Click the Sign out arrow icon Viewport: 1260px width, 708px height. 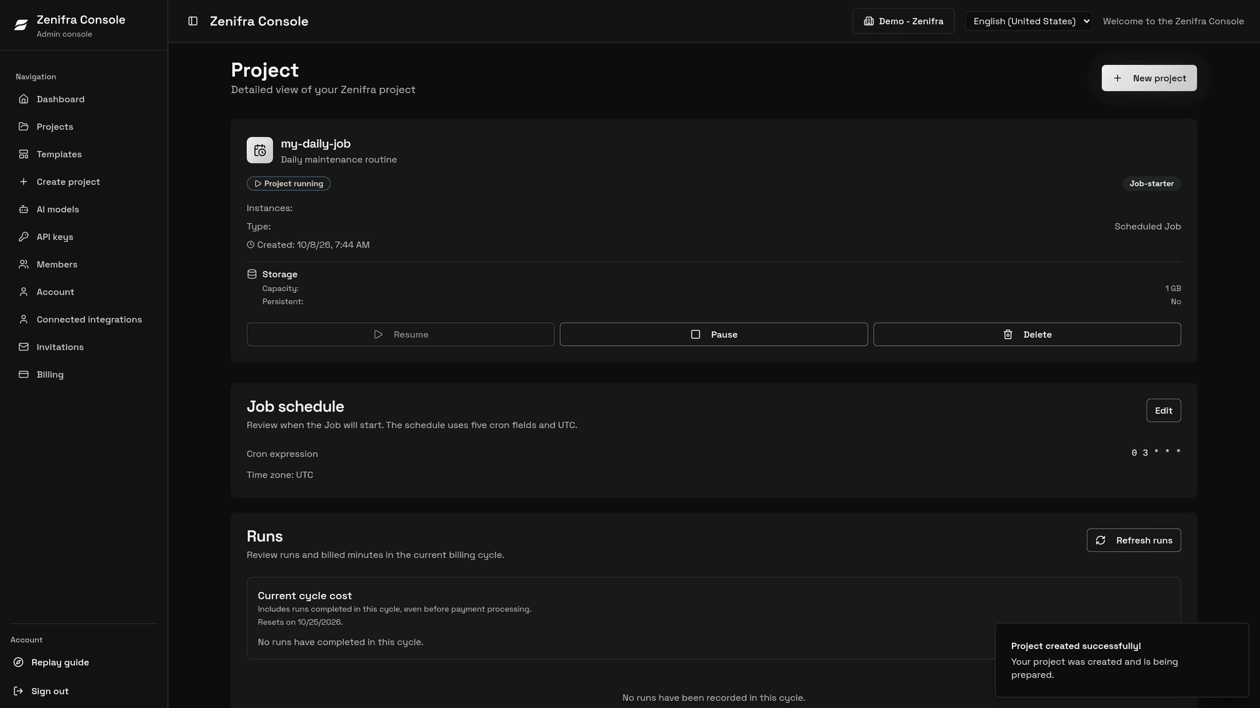18,691
